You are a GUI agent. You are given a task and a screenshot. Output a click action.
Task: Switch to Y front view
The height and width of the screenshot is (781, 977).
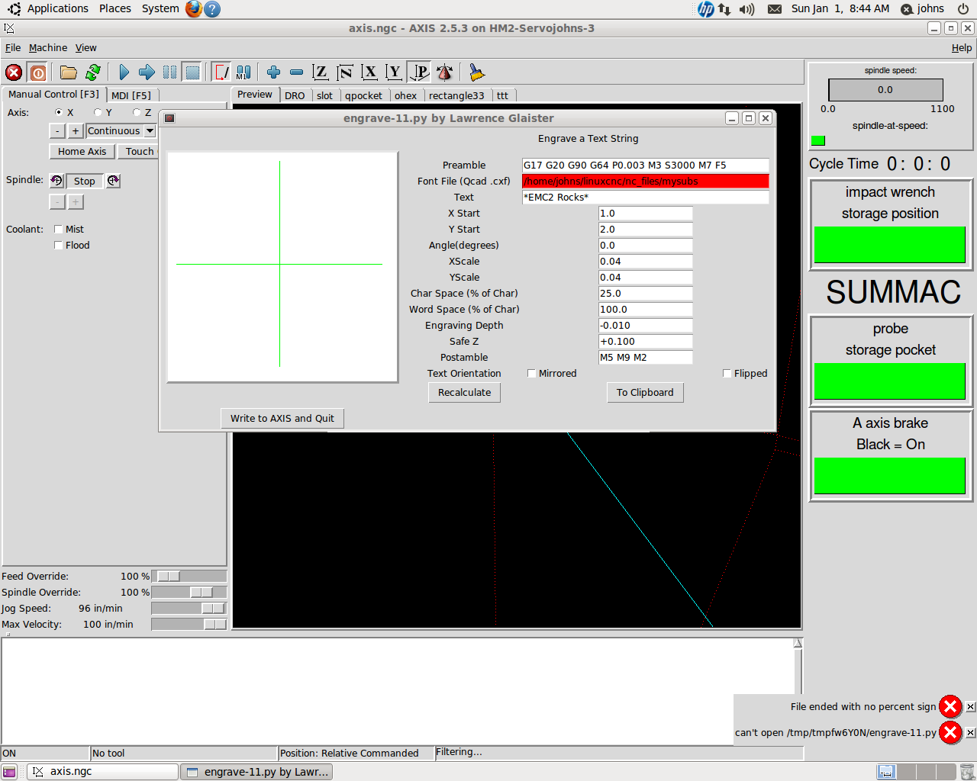tap(394, 72)
